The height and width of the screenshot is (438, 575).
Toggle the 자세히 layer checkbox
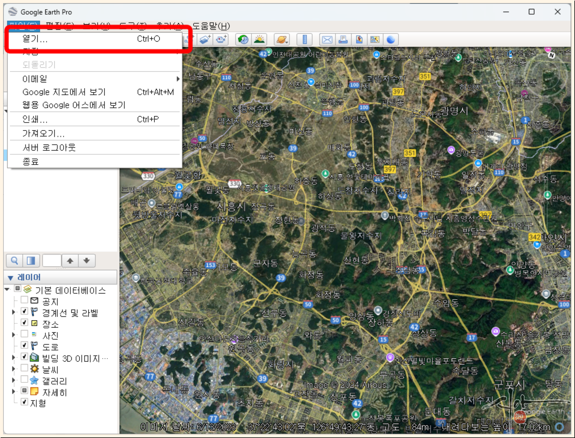[x=24, y=391]
